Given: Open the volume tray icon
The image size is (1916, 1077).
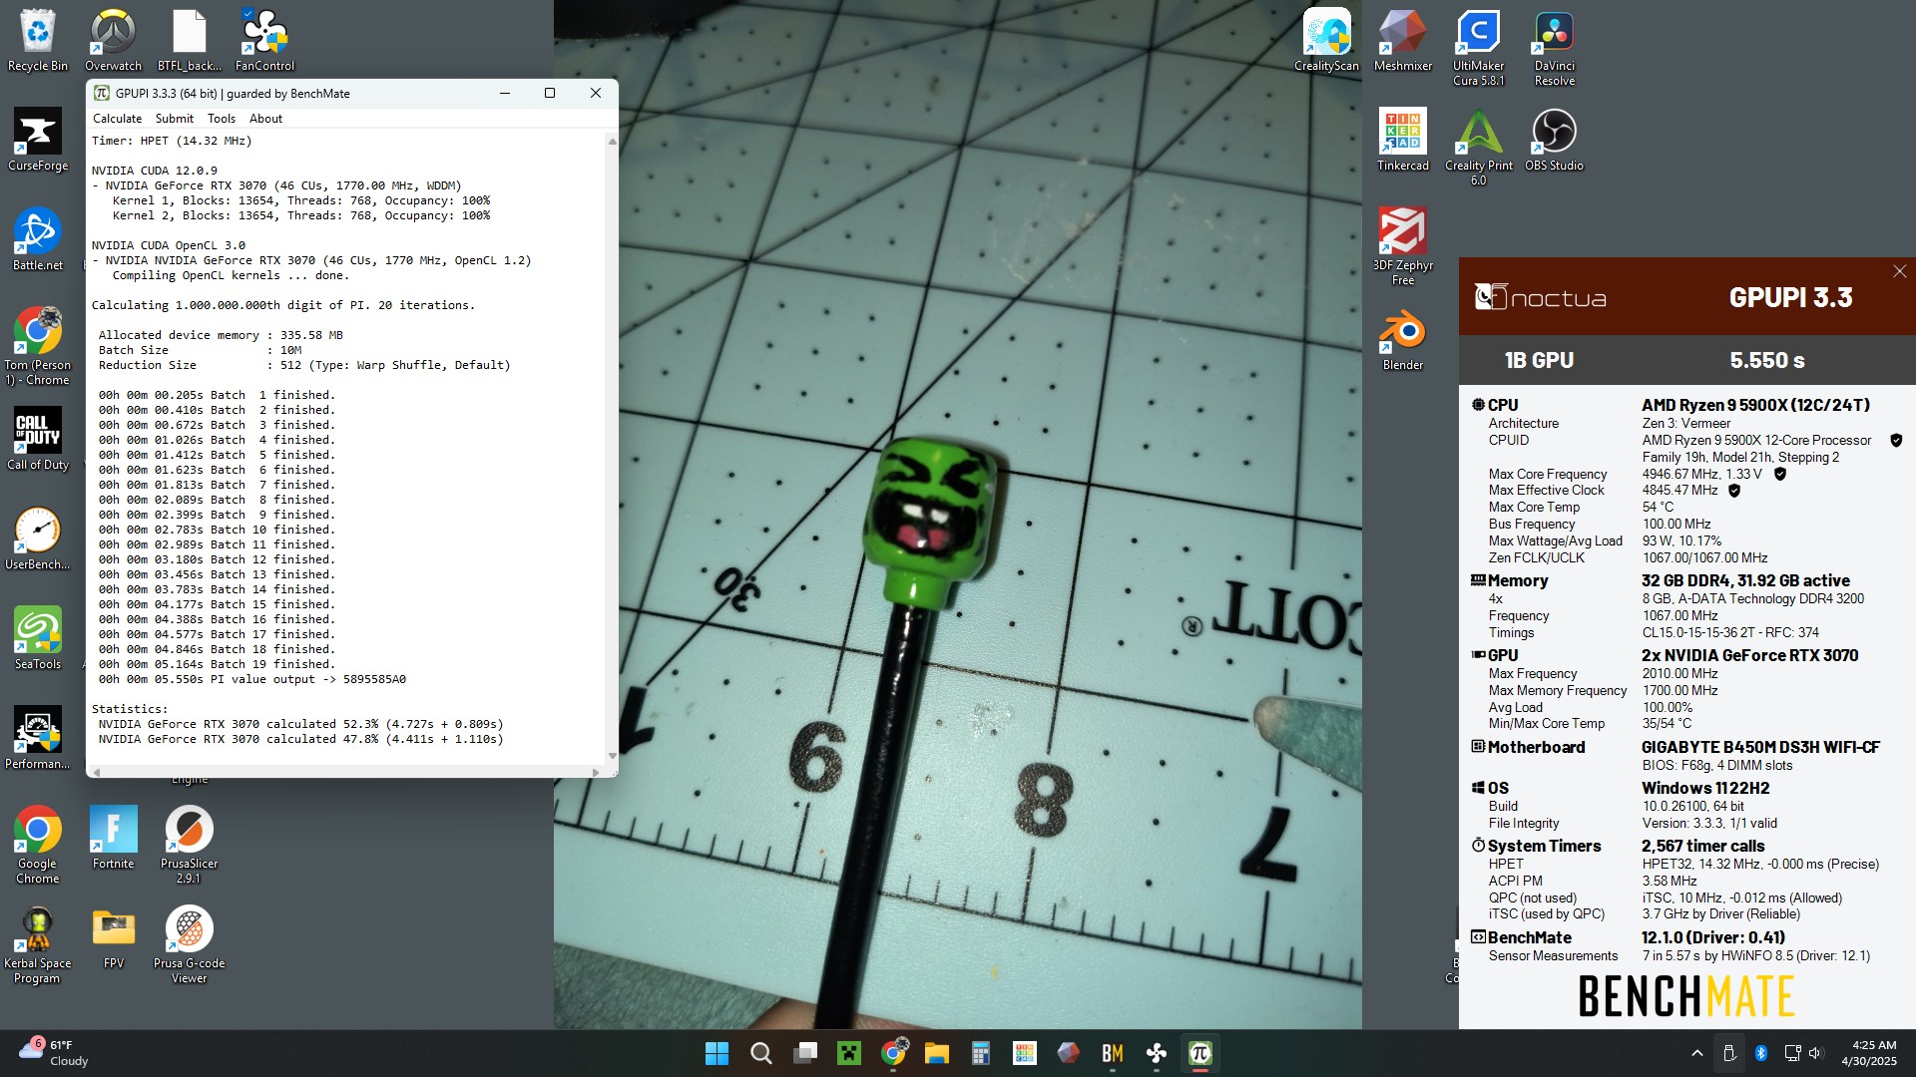Looking at the screenshot, I should point(1815,1053).
